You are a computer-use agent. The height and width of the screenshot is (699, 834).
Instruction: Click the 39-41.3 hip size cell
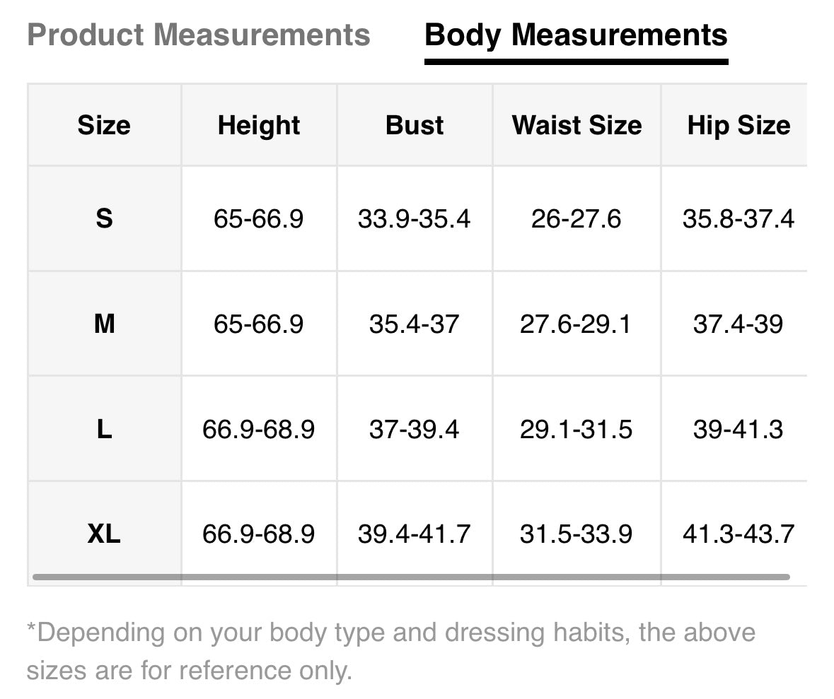coord(738,429)
